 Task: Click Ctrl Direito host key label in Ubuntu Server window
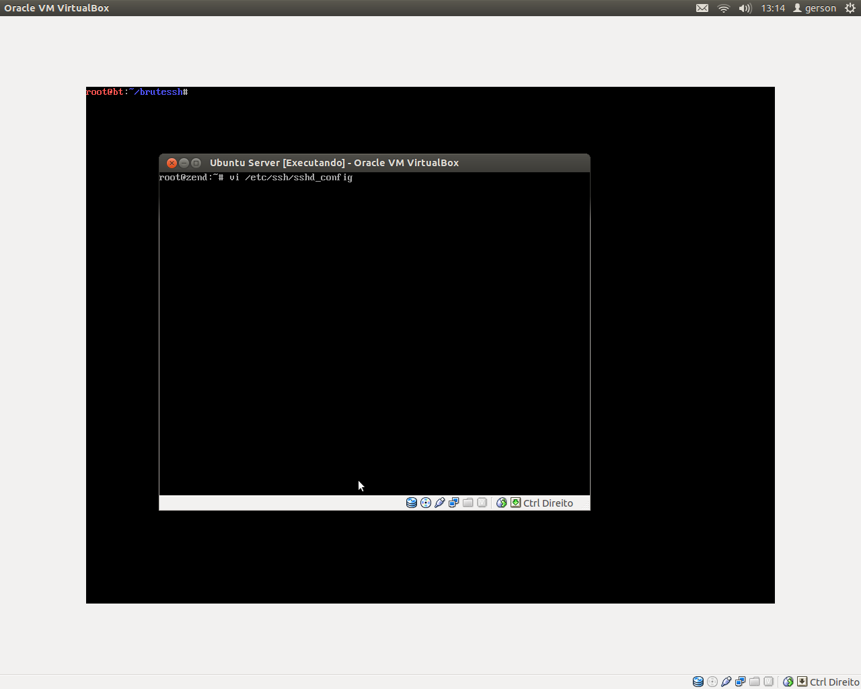point(548,503)
